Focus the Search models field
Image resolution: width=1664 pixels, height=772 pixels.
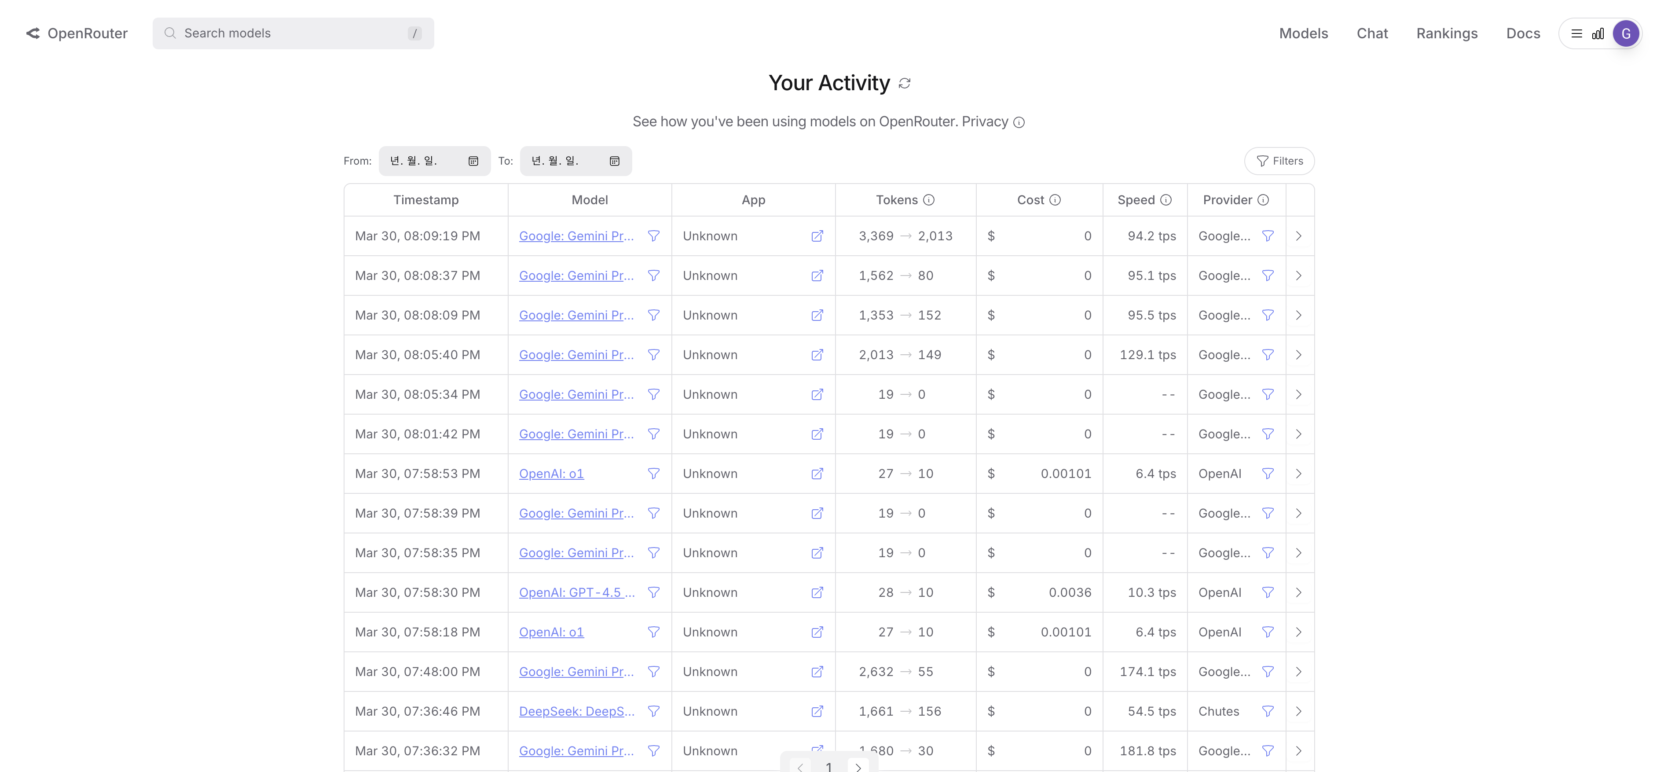click(x=293, y=33)
